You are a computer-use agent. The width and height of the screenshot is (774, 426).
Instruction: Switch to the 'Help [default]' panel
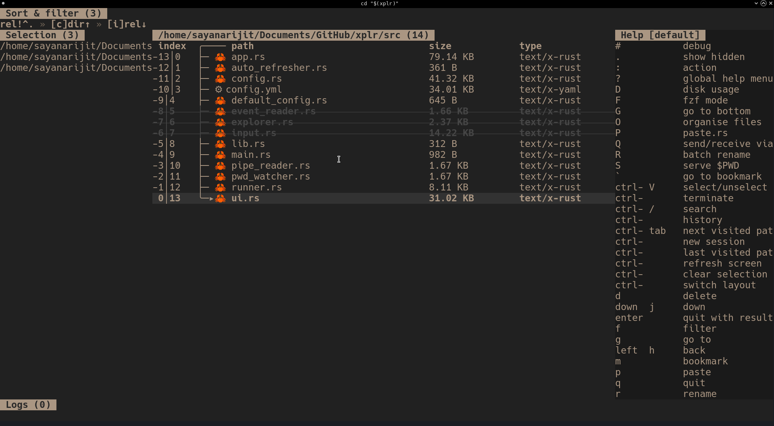(660, 35)
